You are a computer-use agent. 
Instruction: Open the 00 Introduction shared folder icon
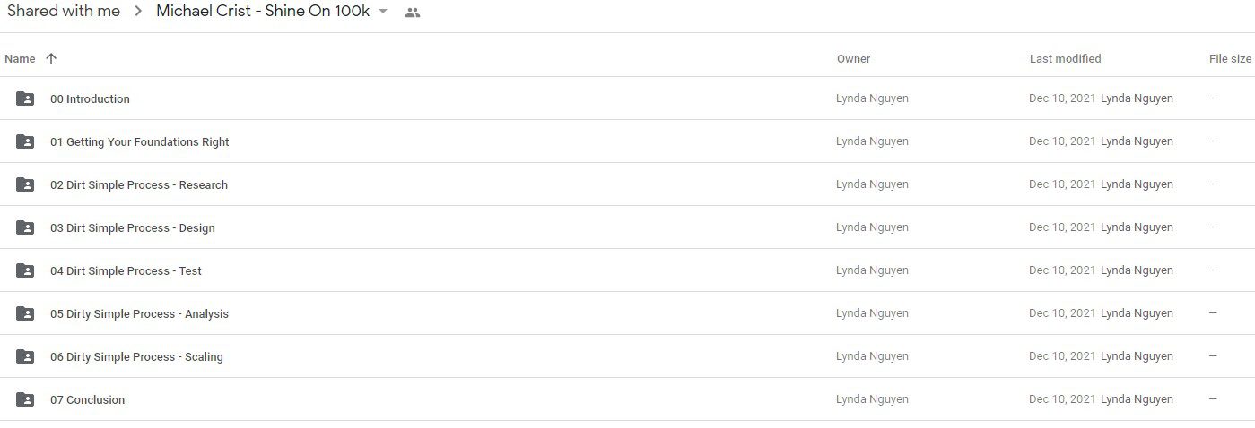tap(25, 98)
